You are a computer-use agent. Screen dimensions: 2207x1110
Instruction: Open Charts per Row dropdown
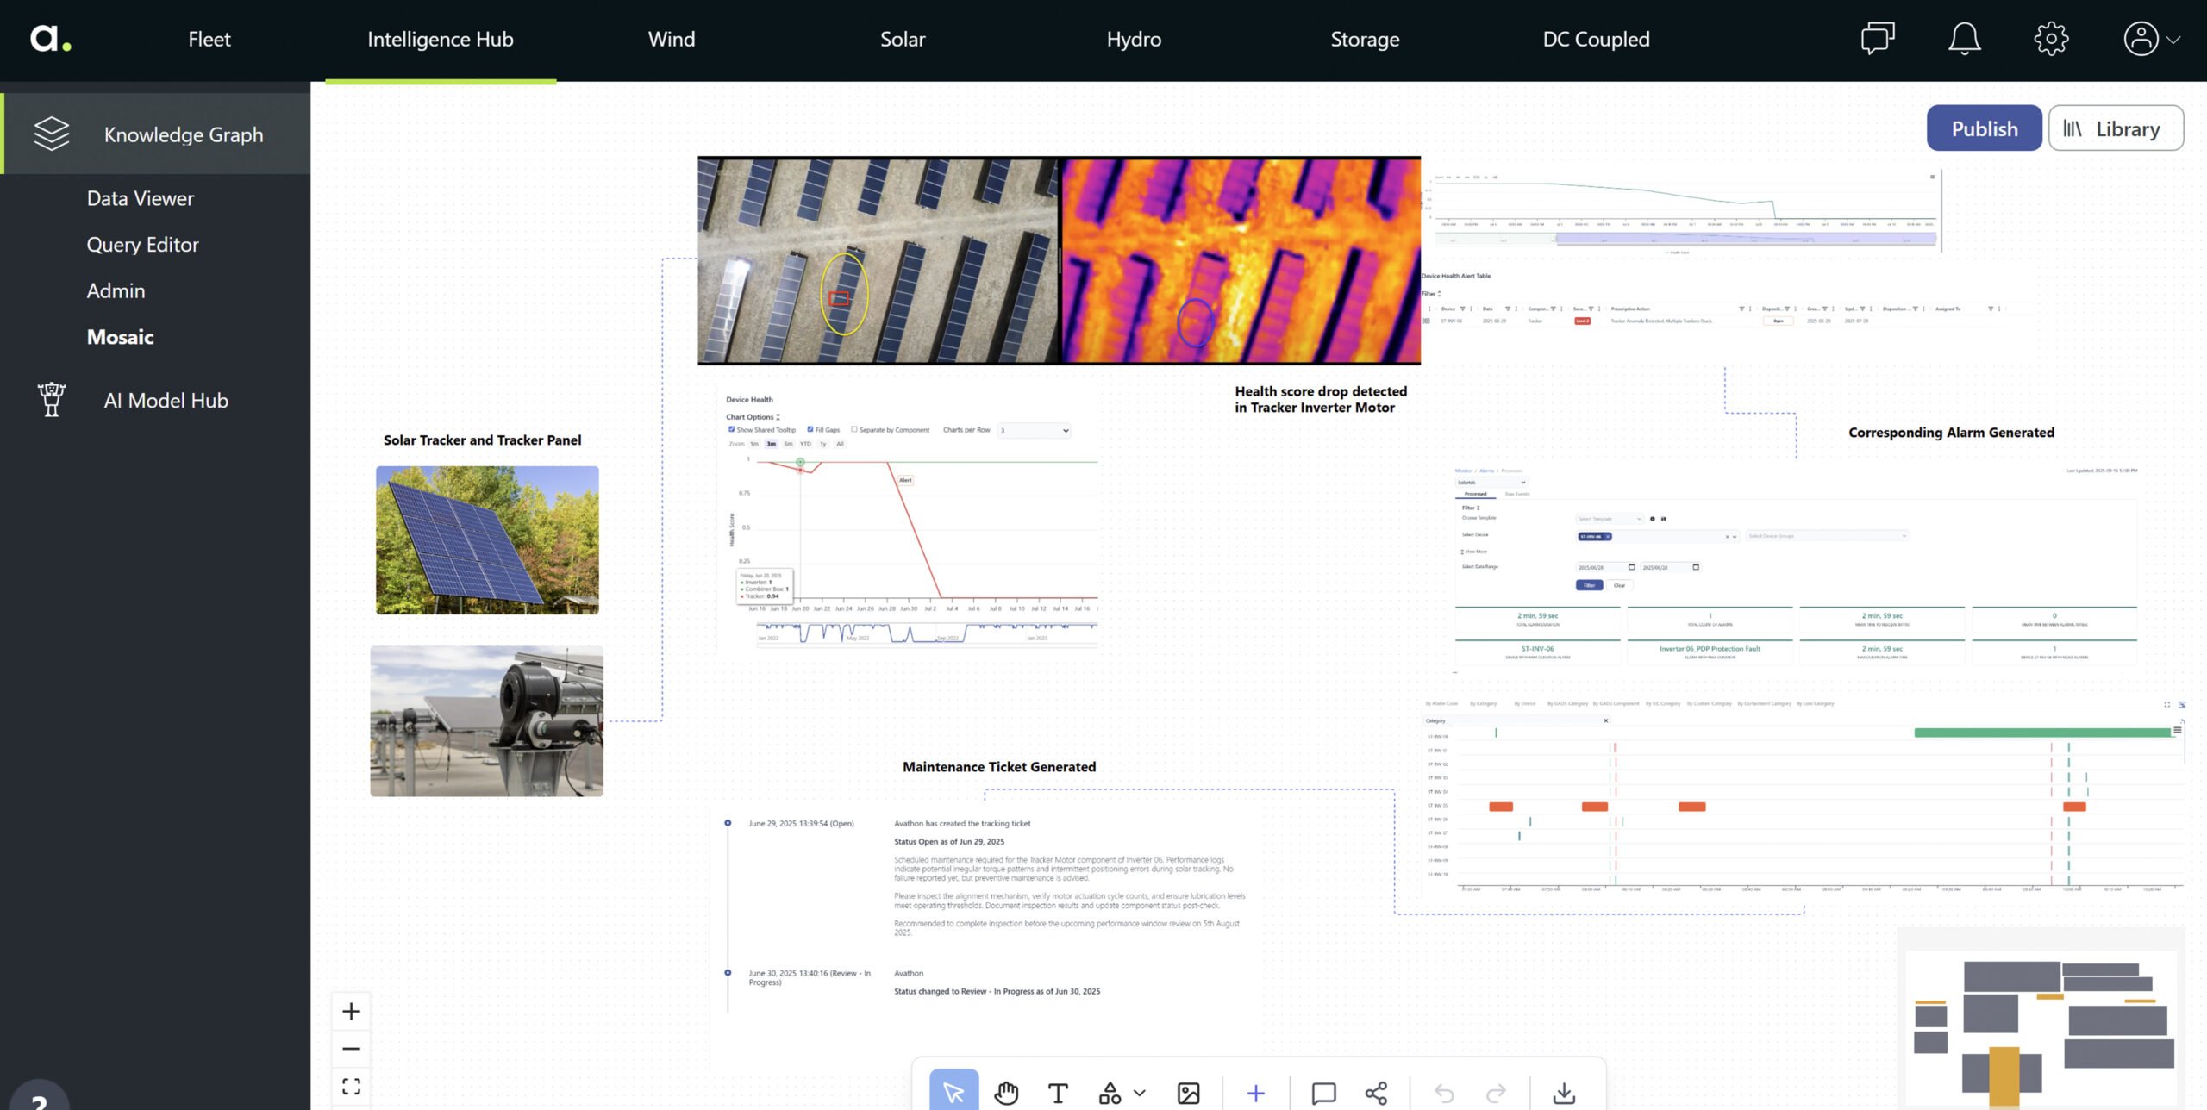[1035, 430]
